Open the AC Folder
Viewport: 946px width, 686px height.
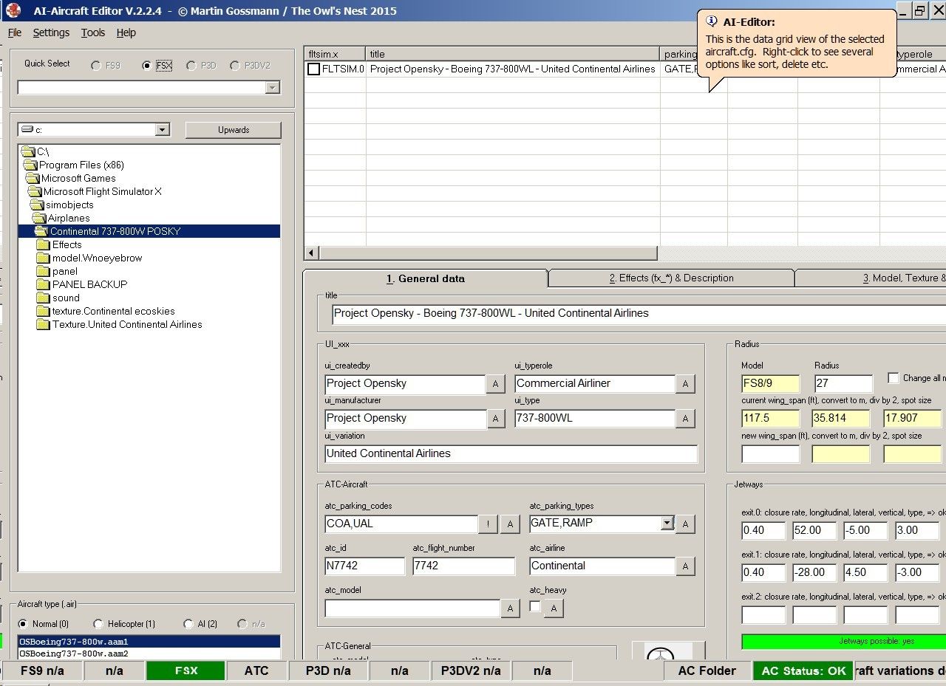(706, 670)
